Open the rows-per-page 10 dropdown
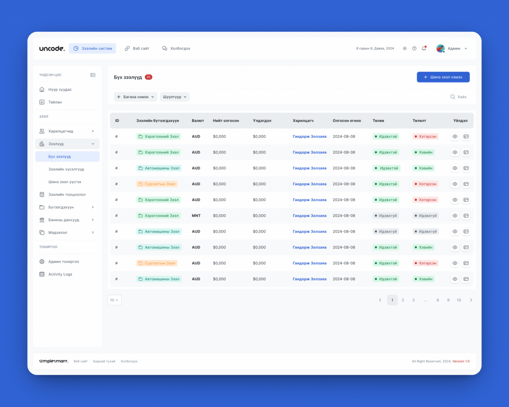This screenshot has height=407, width=509. click(114, 300)
